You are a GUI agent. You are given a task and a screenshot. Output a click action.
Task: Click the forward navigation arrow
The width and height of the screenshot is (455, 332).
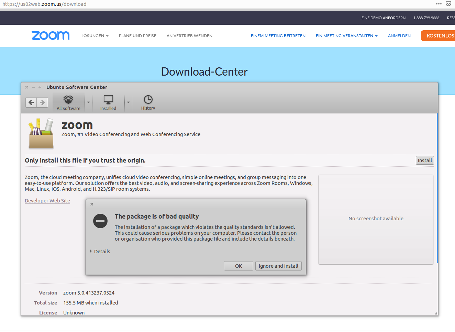coord(42,102)
